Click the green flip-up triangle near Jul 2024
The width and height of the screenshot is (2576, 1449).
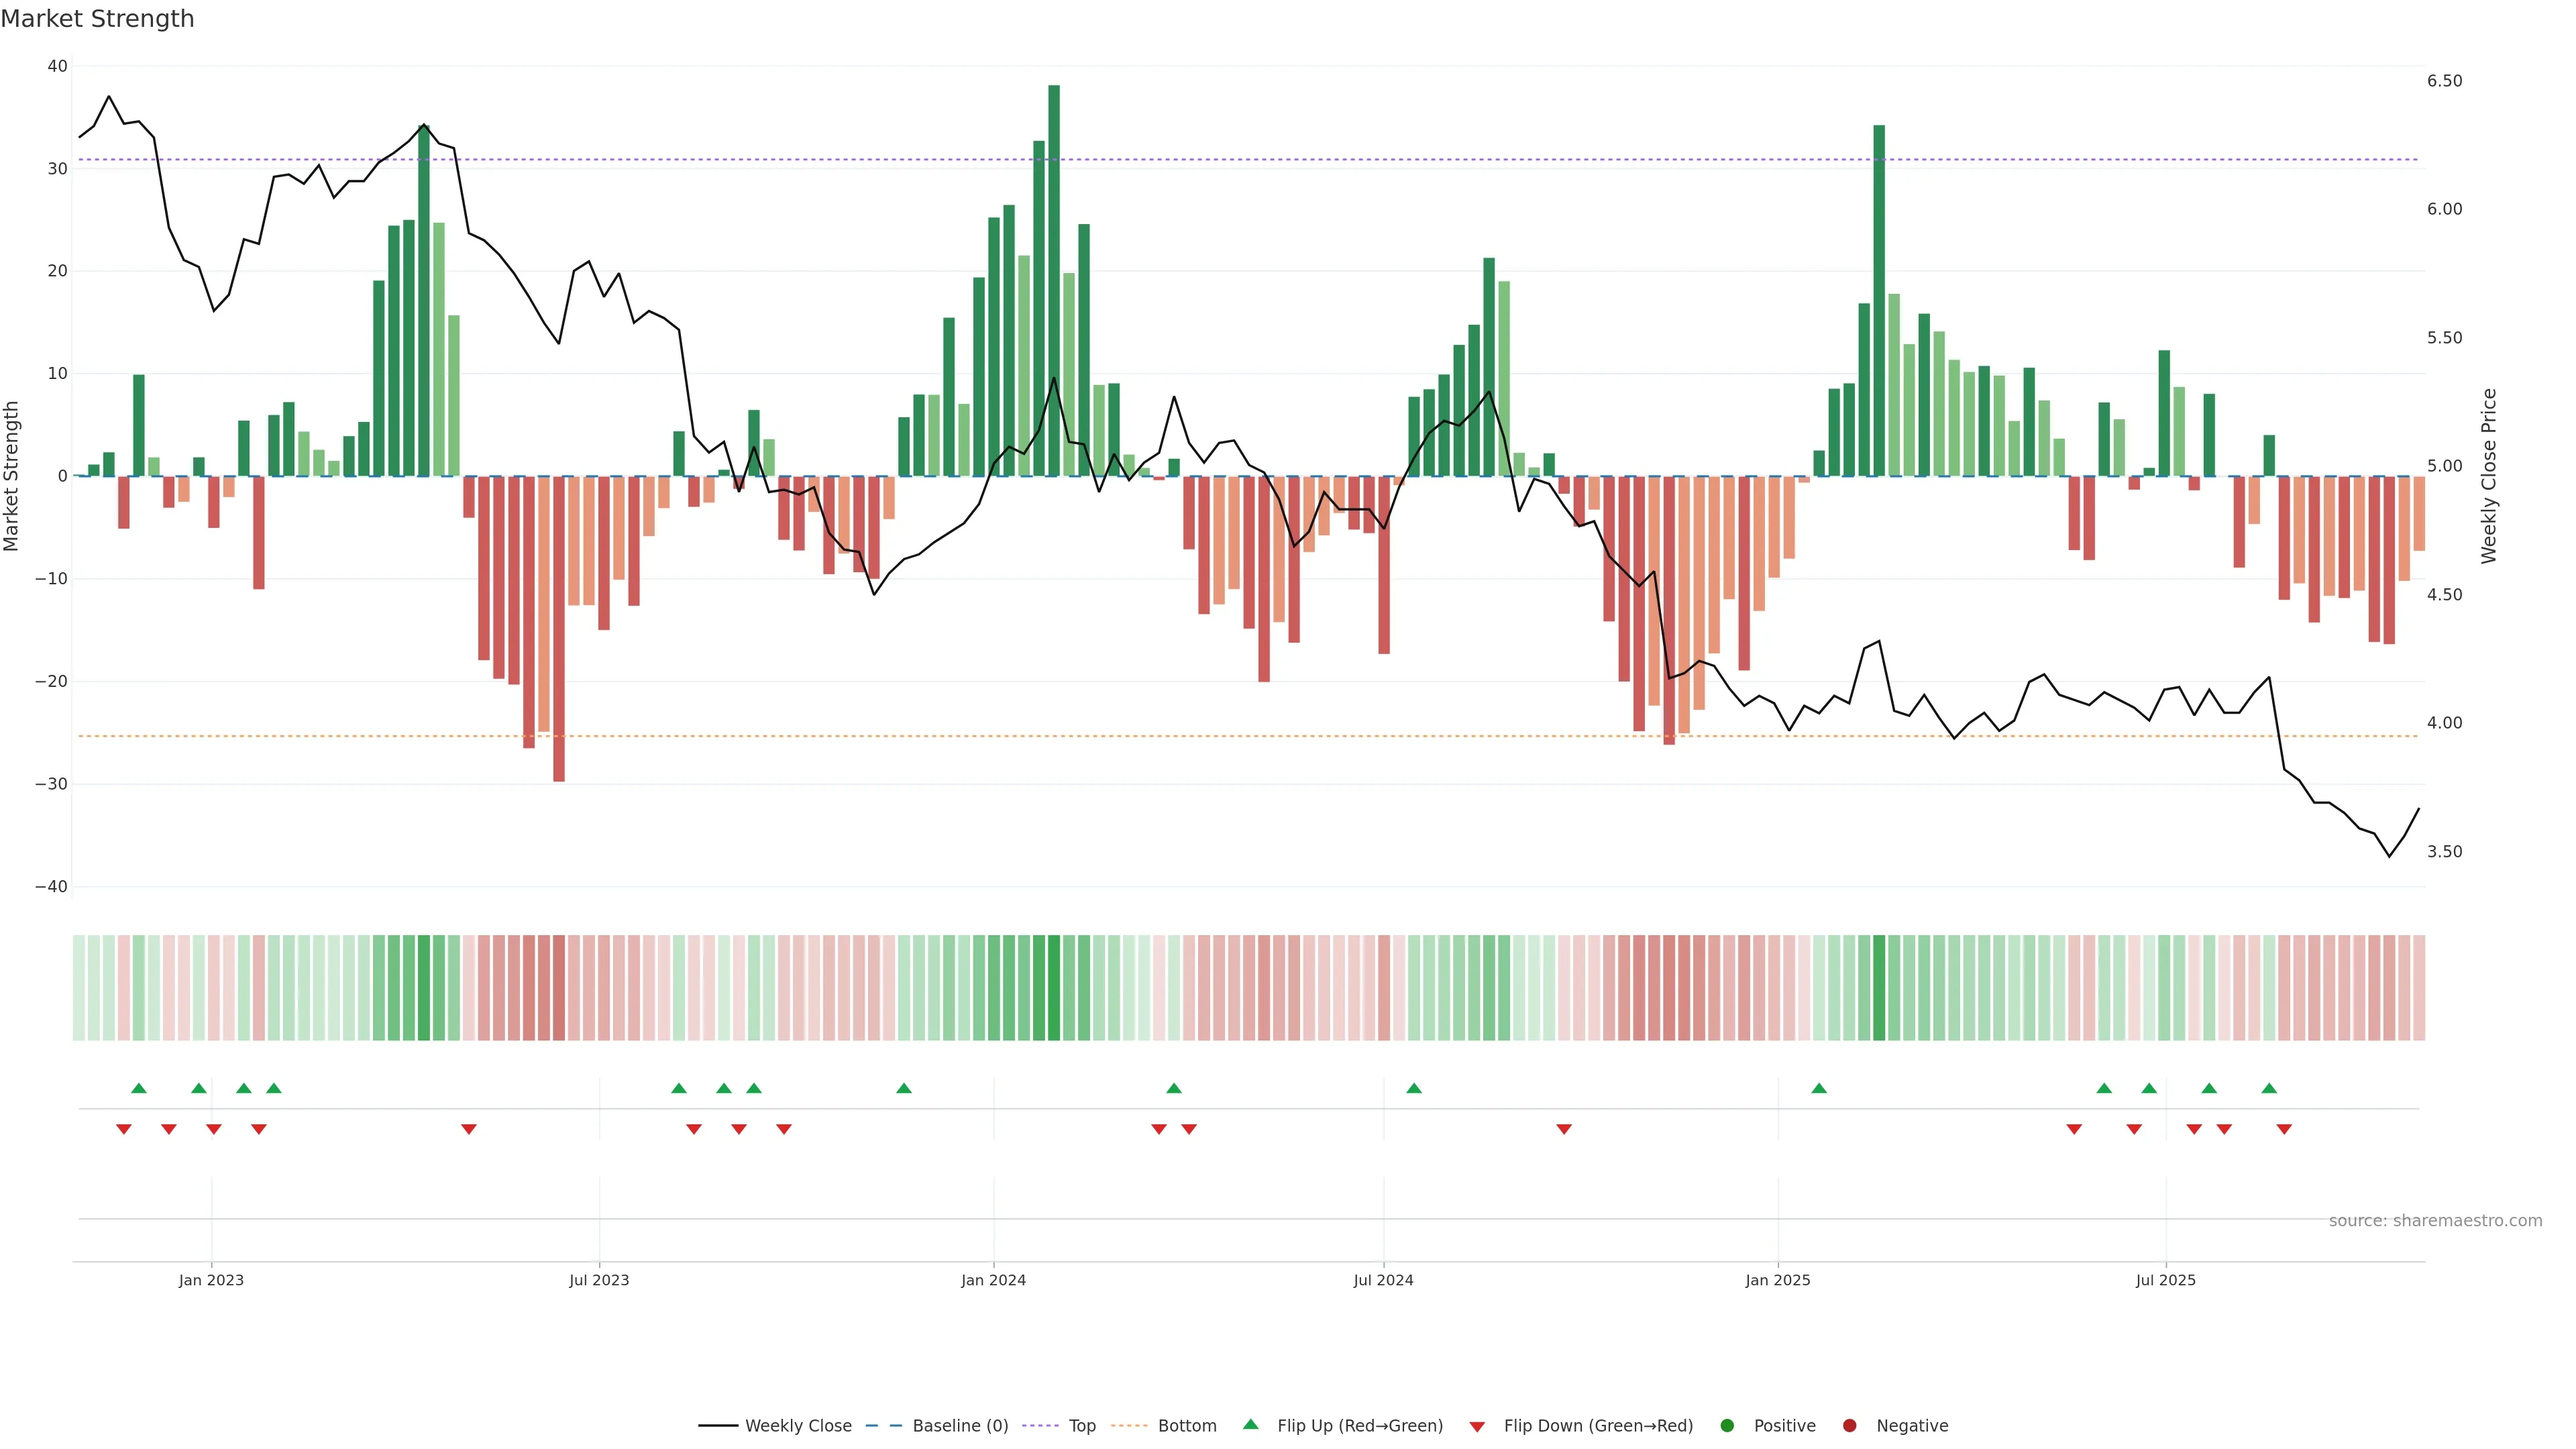1414,1088
